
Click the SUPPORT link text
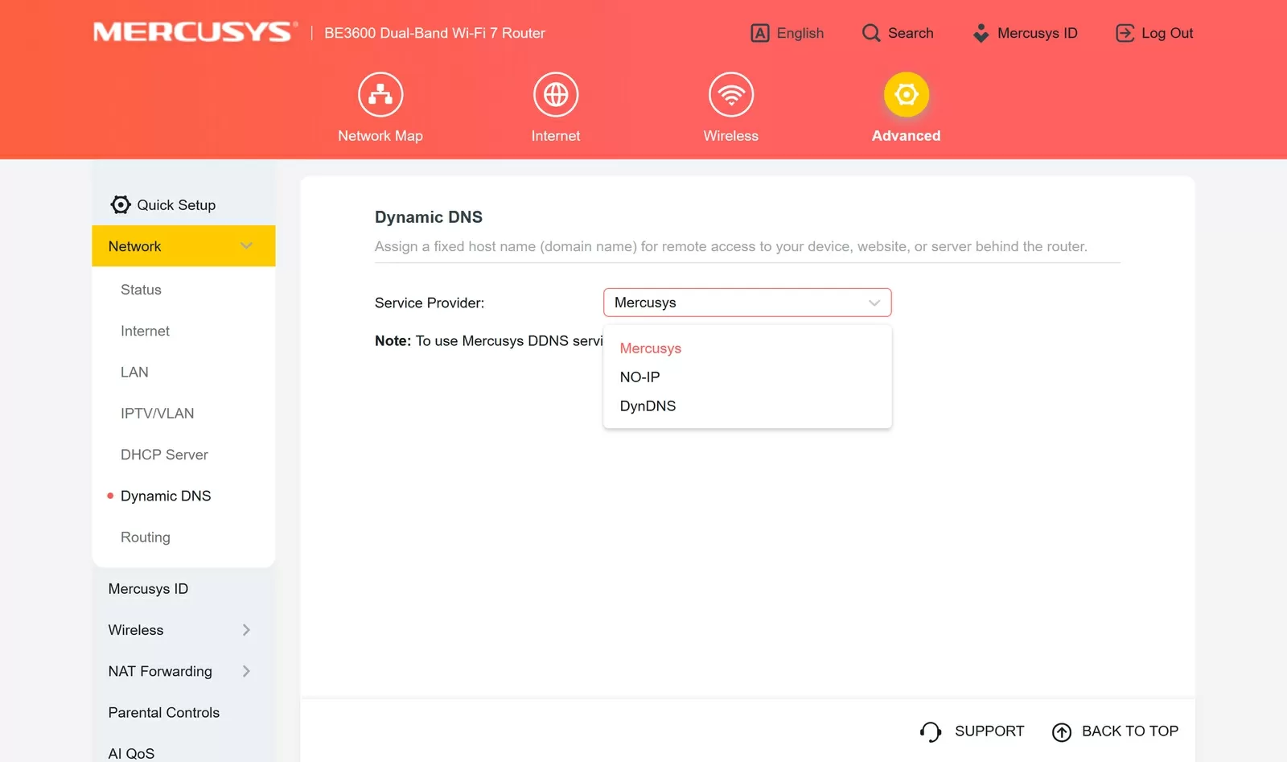point(989,731)
